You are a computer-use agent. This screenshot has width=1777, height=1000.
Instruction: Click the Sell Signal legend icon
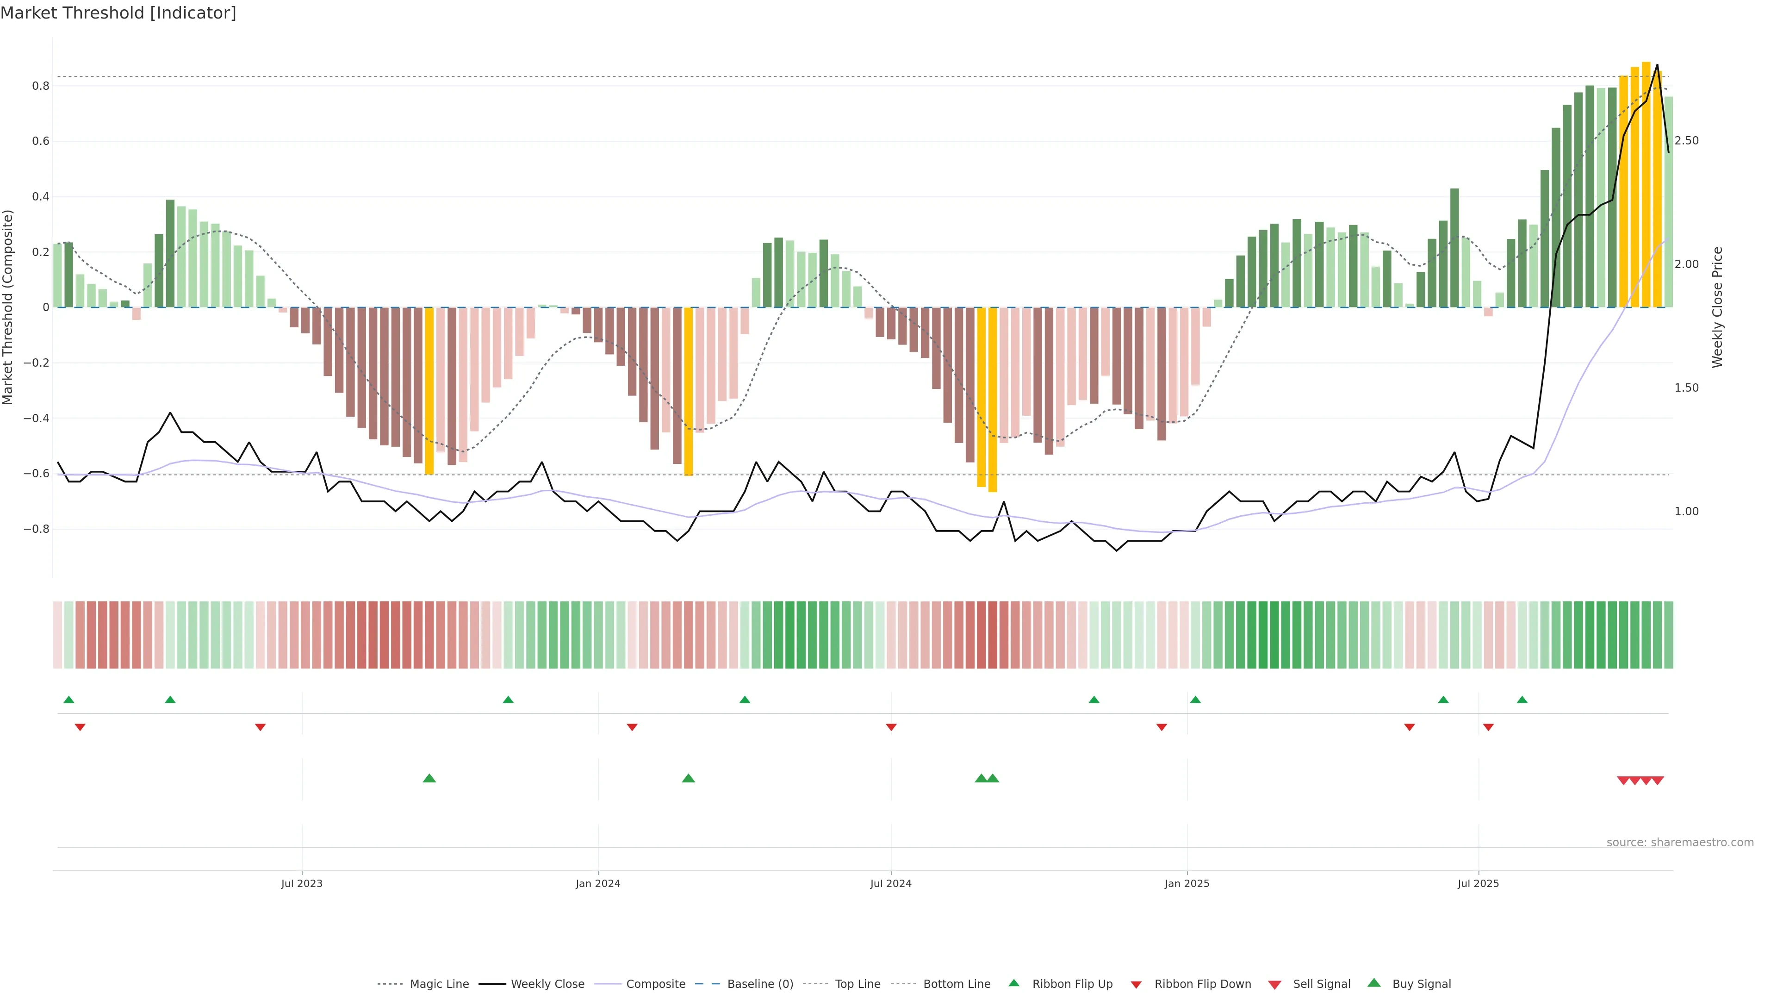pos(1274,984)
